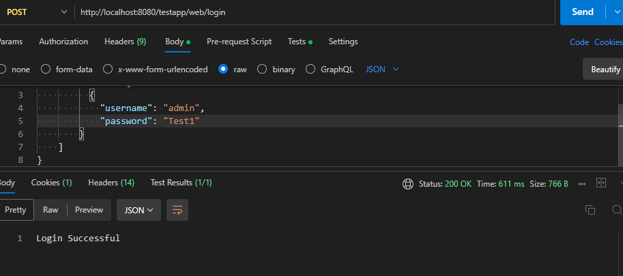Click the Beautify button

click(605, 69)
